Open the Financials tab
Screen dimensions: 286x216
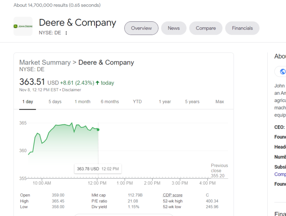(x=242, y=28)
